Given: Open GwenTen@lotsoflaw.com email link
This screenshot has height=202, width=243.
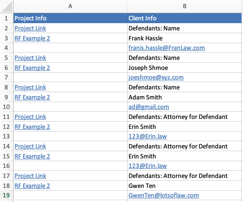Looking at the screenshot, I should coord(164,195).
